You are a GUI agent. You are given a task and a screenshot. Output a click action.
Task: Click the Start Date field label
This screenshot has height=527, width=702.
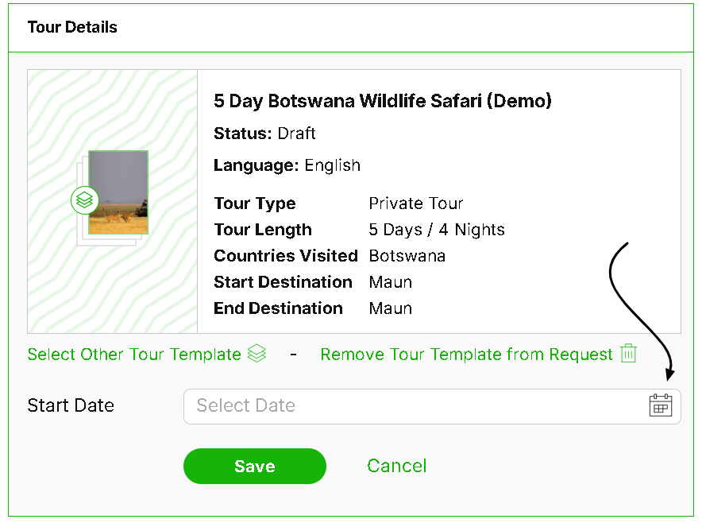[71, 405]
